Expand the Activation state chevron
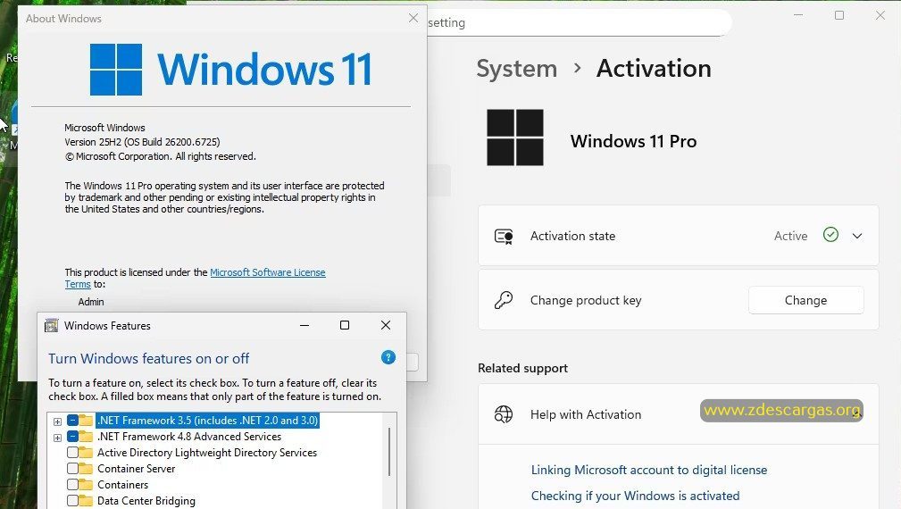The height and width of the screenshot is (509, 901). (x=856, y=236)
